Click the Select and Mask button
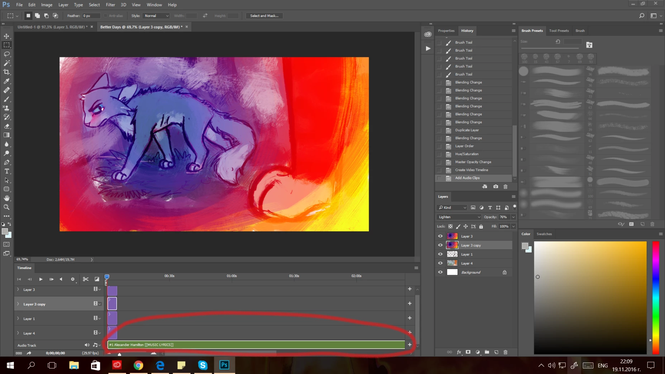This screenshot has width=665, height=374. point(264,16)
